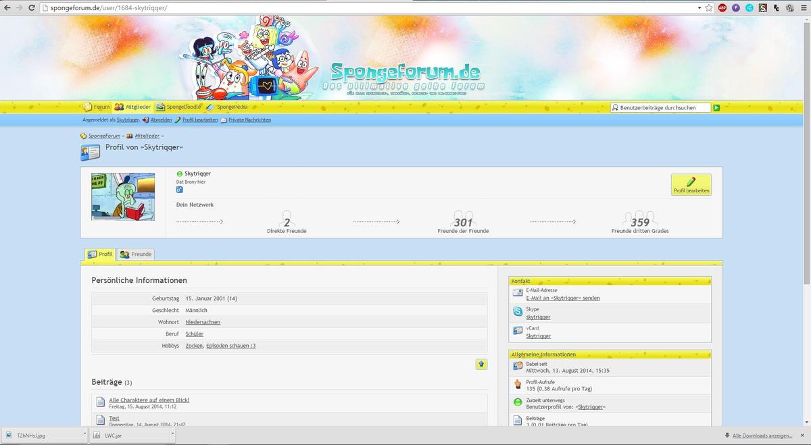Click the Zocken hobby link
Screen dimensions: 811x445
194,345
